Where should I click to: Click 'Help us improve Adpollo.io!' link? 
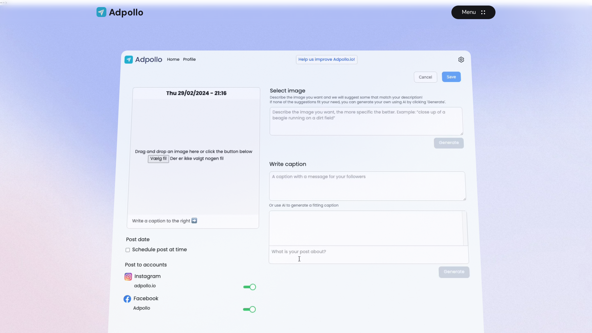(327, 60)
